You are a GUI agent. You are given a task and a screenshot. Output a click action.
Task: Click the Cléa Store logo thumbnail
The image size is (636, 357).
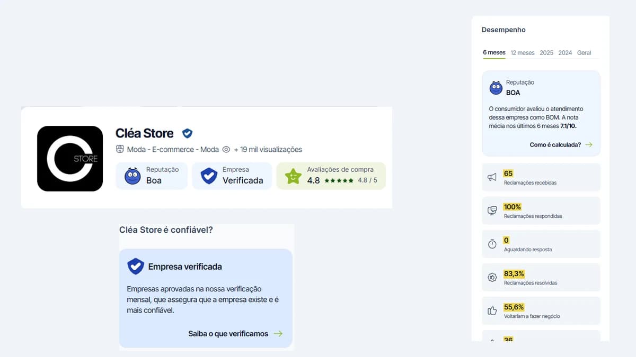pos(70,159)
